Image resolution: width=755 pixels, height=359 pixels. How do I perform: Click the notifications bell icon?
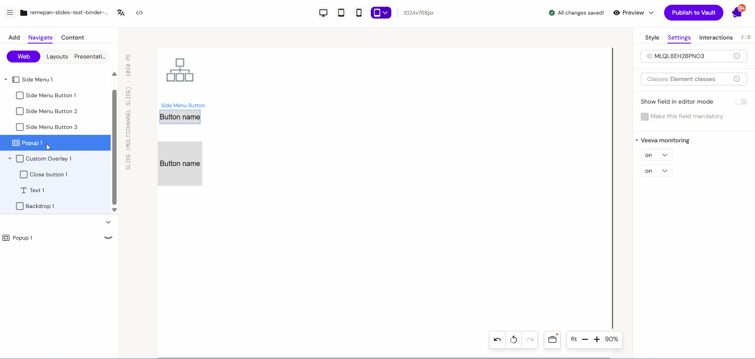[738, 13]
